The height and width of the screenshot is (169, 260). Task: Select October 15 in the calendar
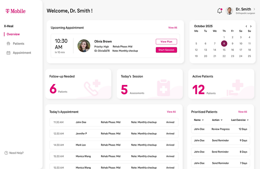[x=224, y=50]
